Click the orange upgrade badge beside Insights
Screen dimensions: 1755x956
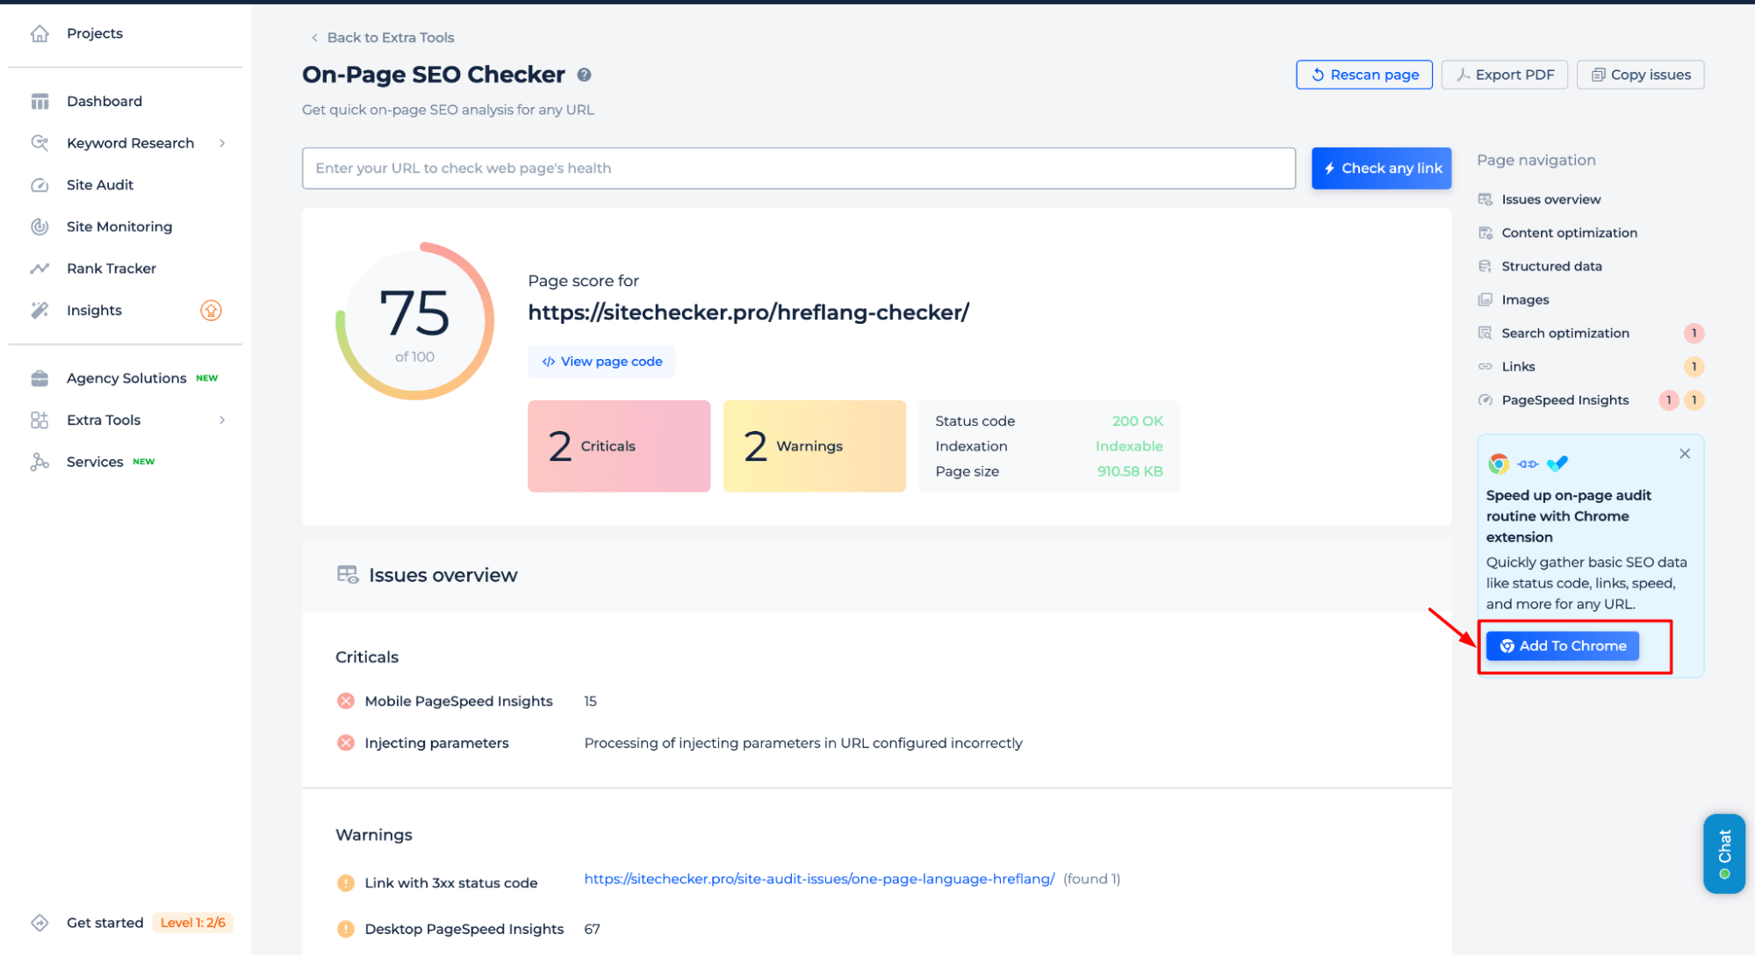211,310
